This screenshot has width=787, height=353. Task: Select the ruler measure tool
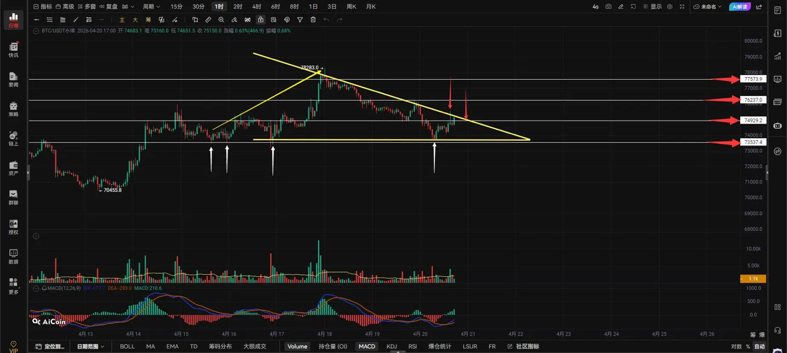tap(208, 20)
